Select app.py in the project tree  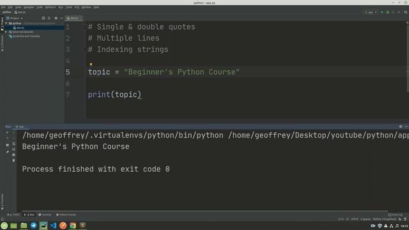[x=19, y=27]
